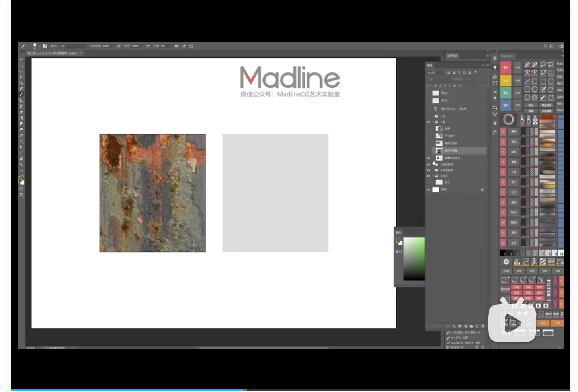Collapse the 7 group folder in Layers

[x=433, y=122]
